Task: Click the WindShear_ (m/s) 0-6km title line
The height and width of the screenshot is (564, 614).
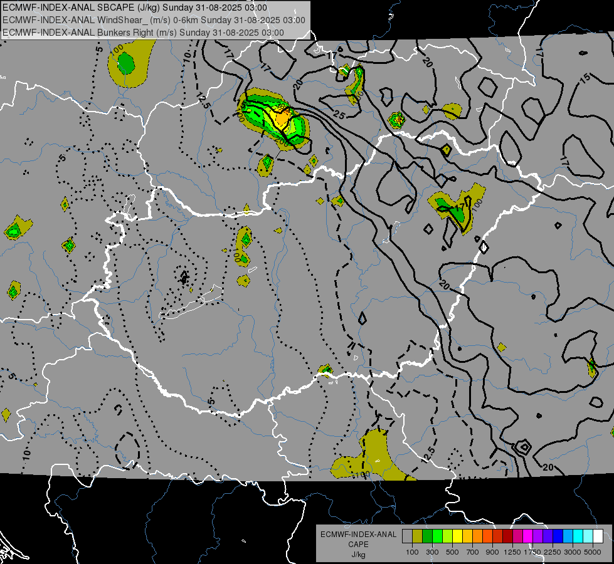Action: click(x=154, y=20)
